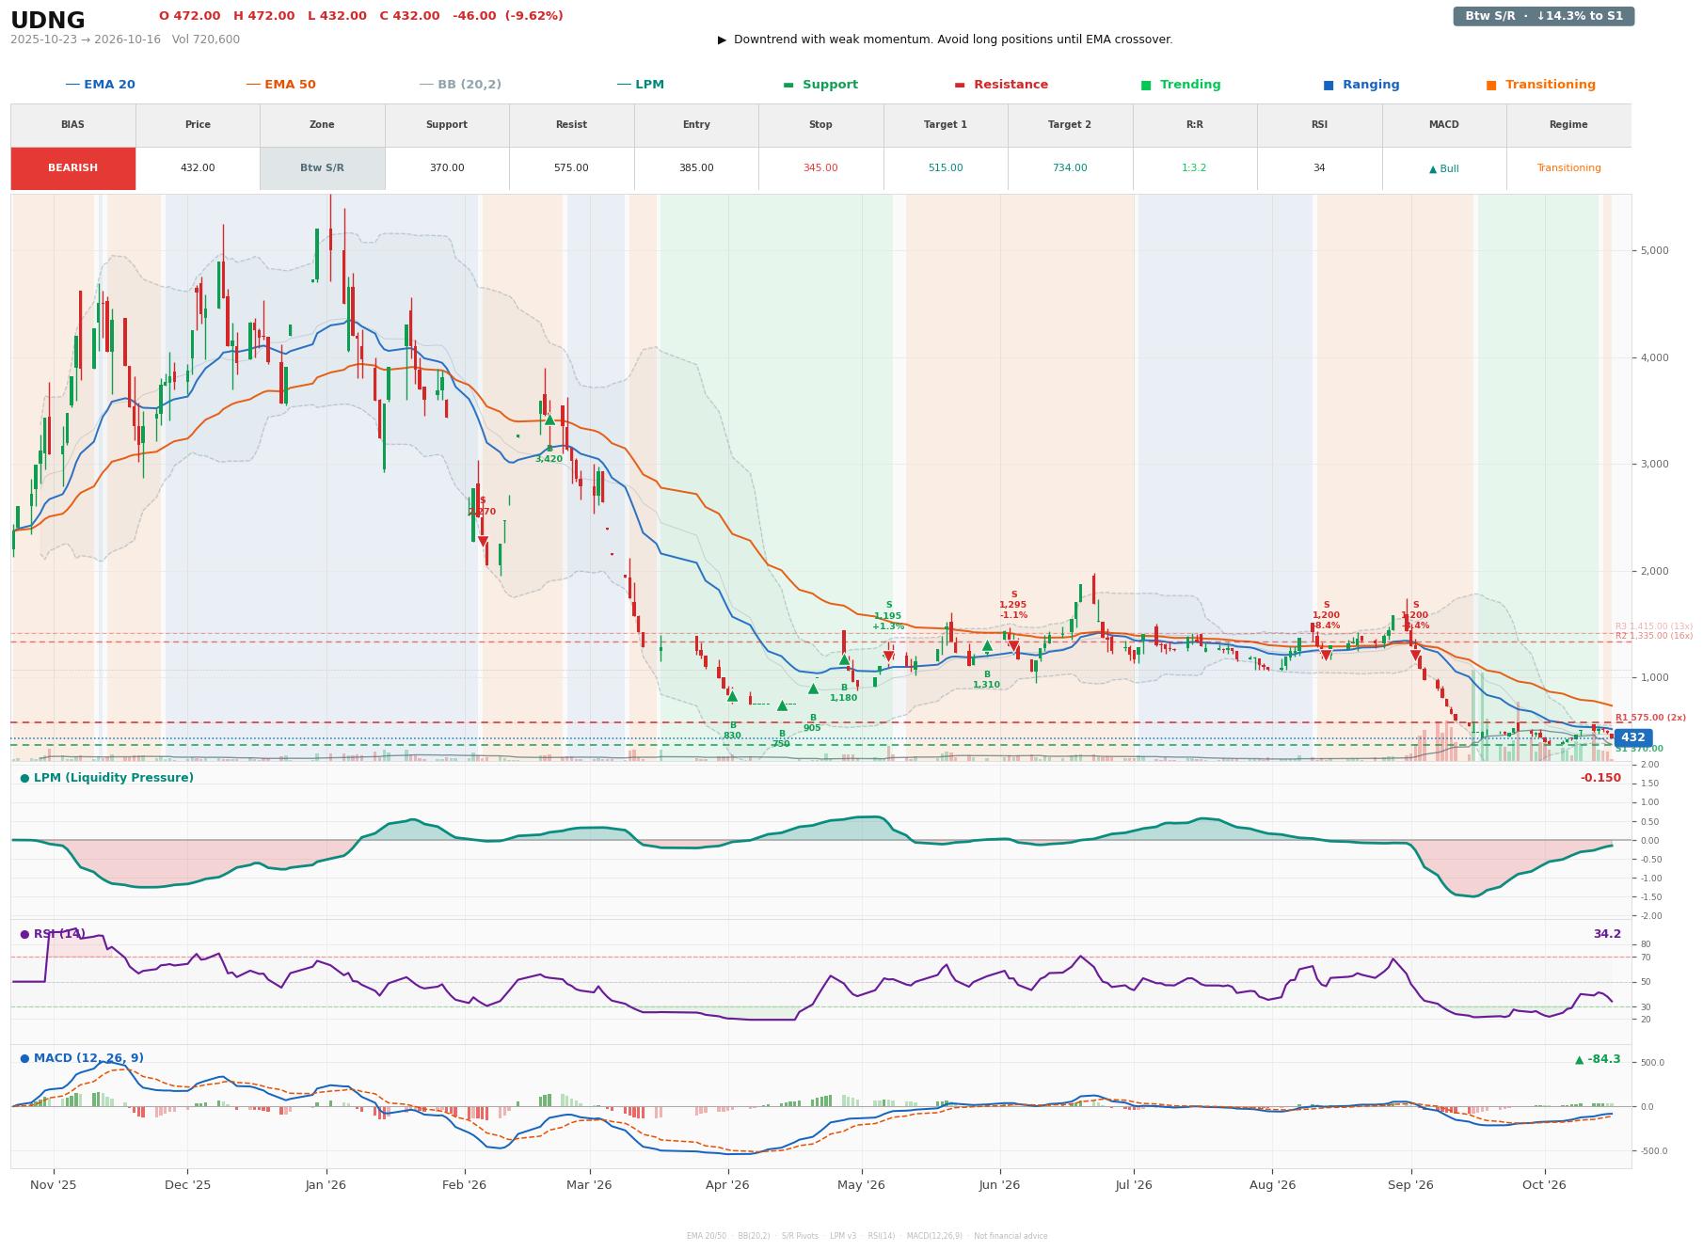This screenshot has width=1703, height=1251.
Task: Click the UDNG ticker symbol title
Action: (48, 21)
